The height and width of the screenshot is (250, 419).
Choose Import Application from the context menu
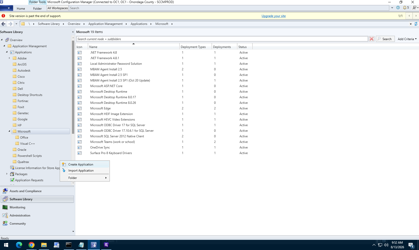85,171
